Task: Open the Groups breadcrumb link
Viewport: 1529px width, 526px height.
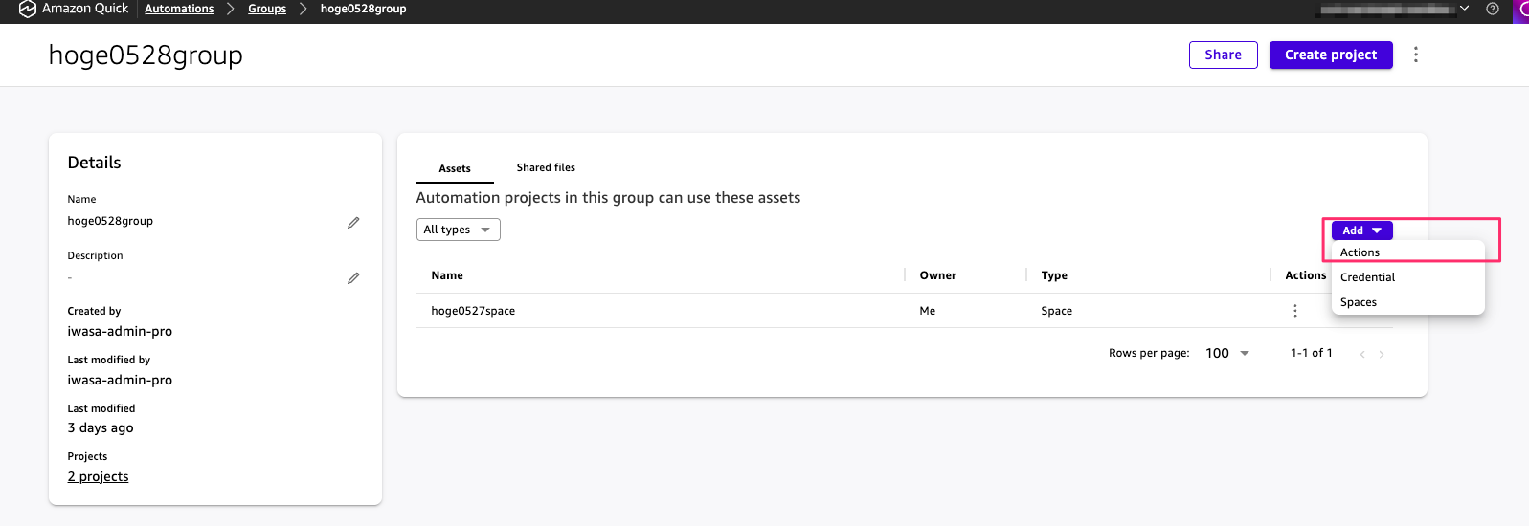Action: [267, 9]
